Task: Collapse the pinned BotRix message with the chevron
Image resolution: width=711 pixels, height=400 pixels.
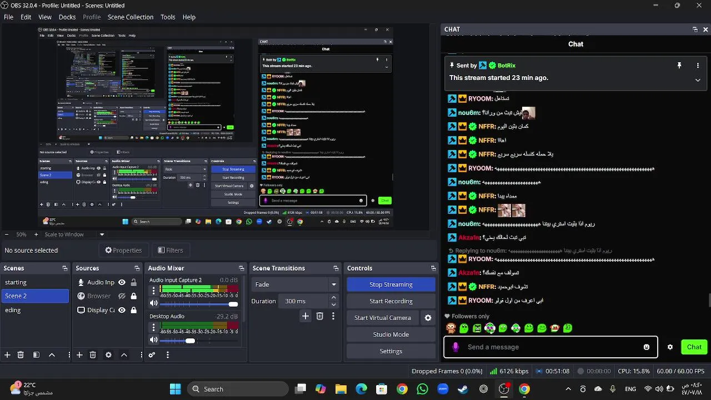Action: [x=698, y=80]
